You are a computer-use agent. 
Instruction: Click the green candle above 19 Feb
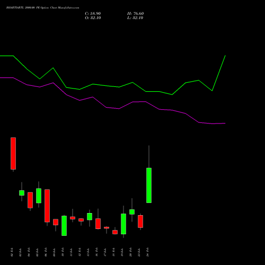(123, 224)
